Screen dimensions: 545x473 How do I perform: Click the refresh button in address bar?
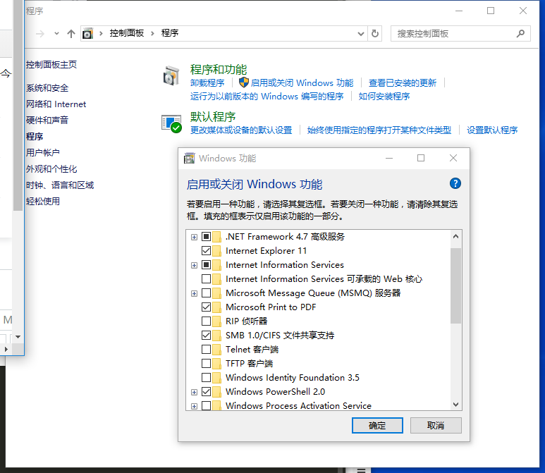pyautogui.click(x=374, y=33)
